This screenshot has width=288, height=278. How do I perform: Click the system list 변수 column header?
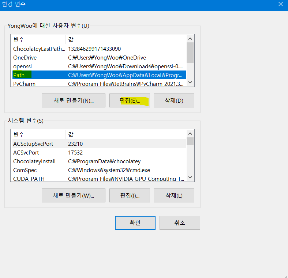(x=39, y=134)
